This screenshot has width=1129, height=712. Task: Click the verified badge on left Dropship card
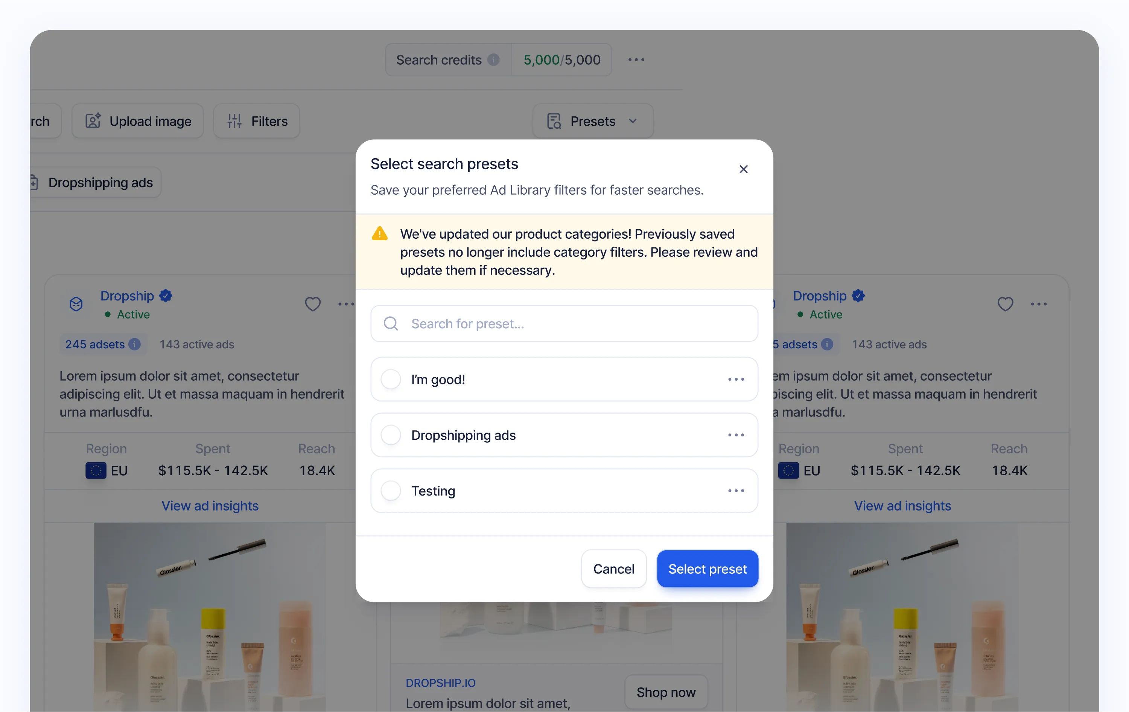point(166,296)
